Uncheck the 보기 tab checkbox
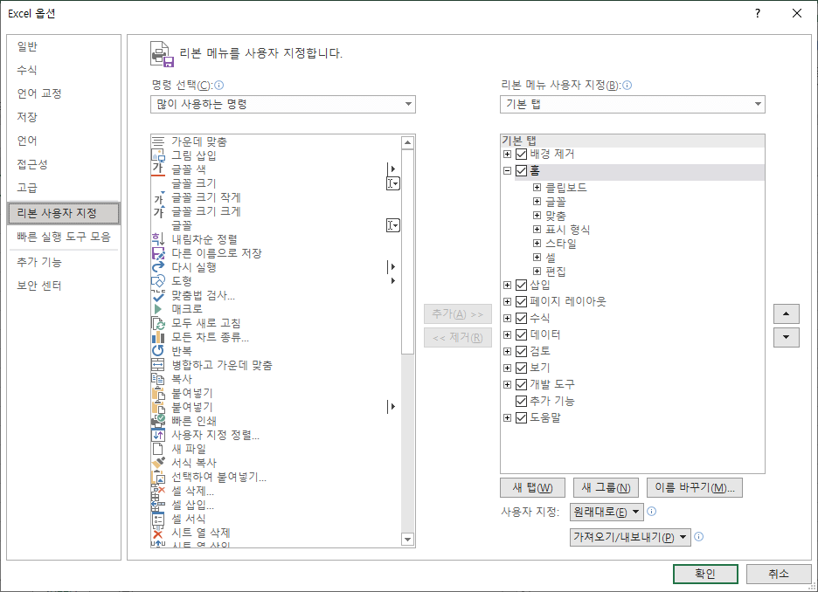 click(x=521, y=368)
